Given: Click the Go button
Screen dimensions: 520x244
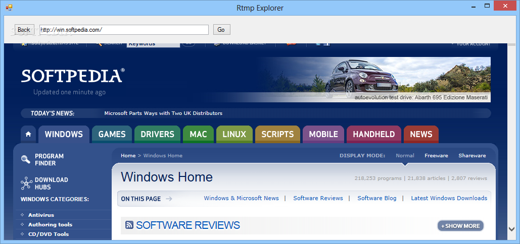Looking at the screenshot, I should coord(221,29).
